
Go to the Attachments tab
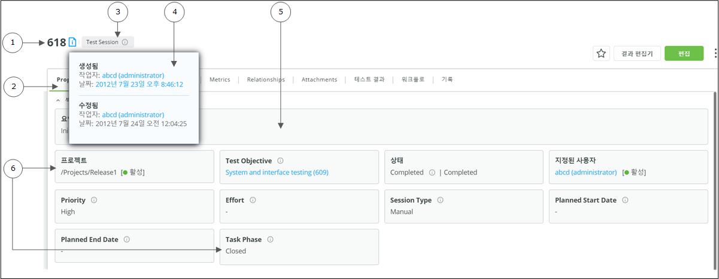coord(319,79)
